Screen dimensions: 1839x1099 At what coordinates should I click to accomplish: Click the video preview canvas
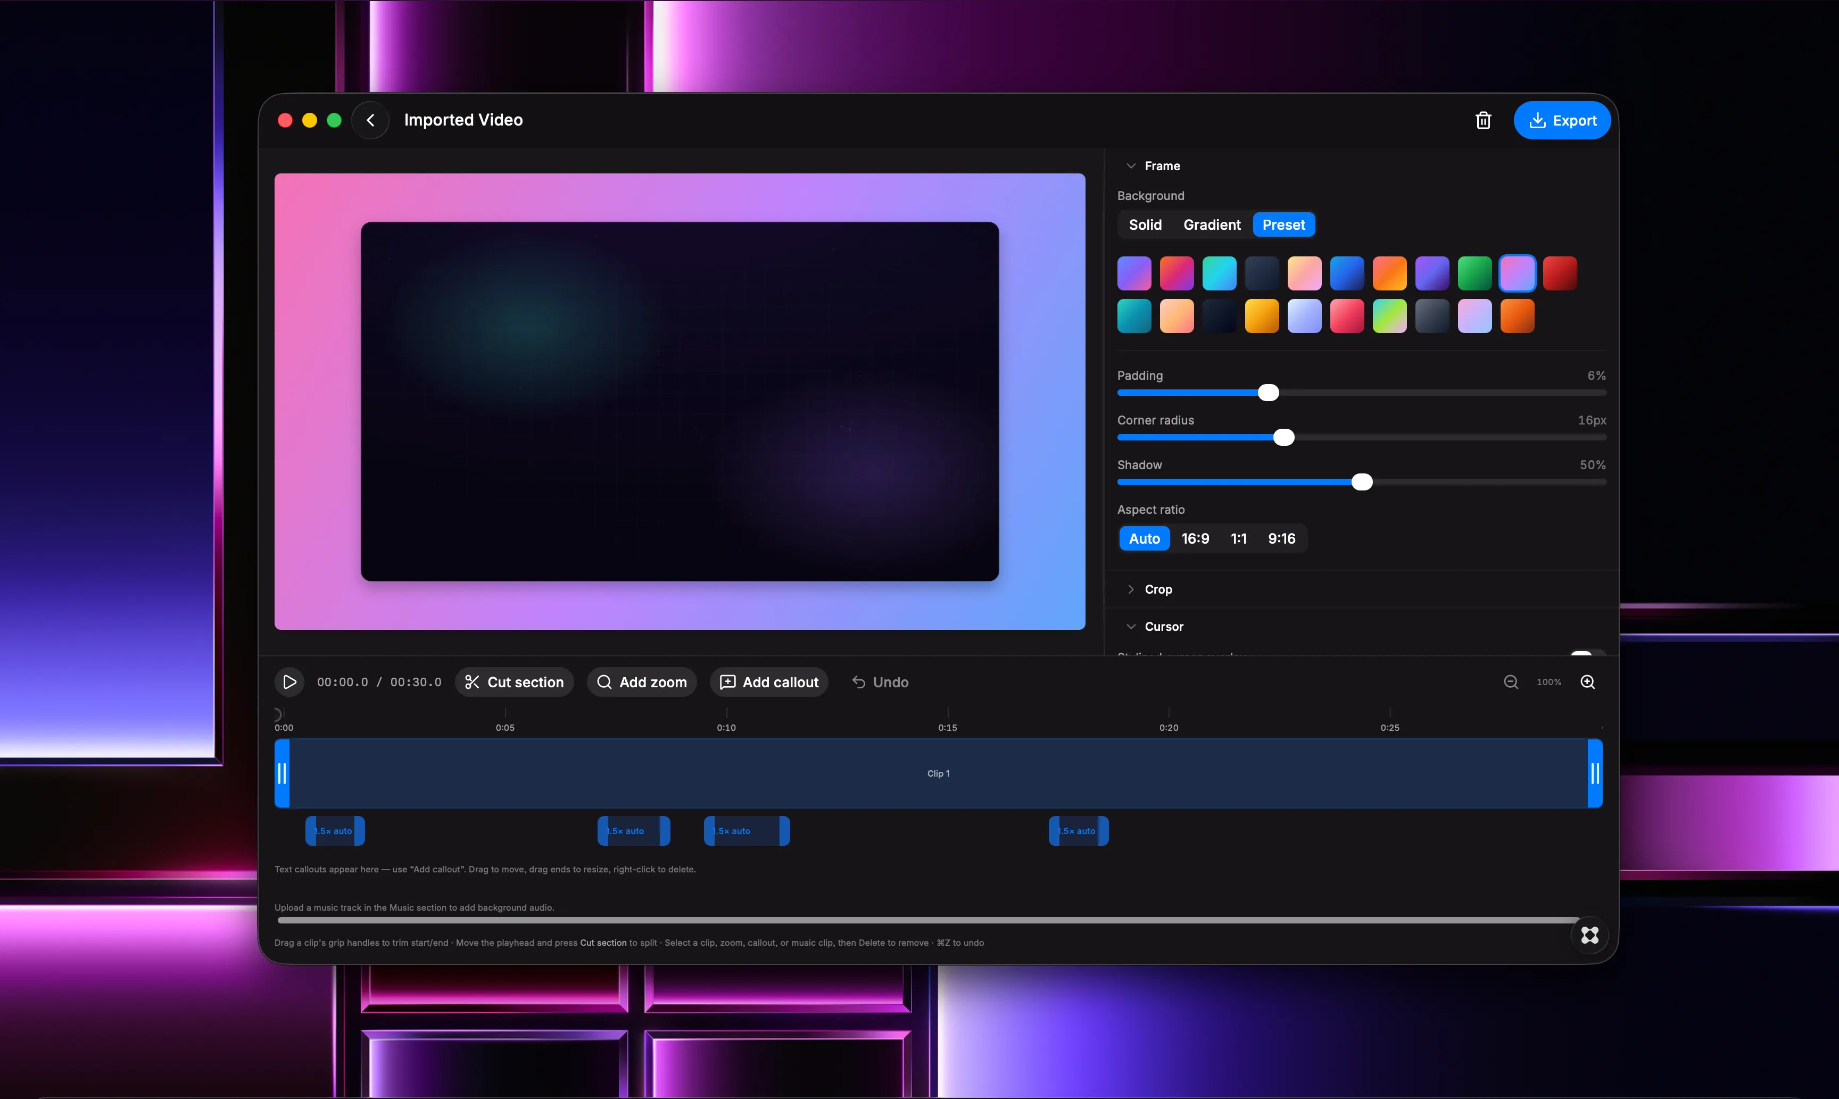(680, 402)
